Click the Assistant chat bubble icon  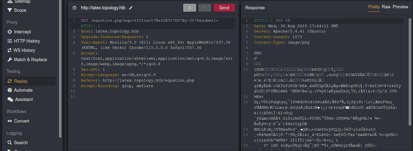10,99
